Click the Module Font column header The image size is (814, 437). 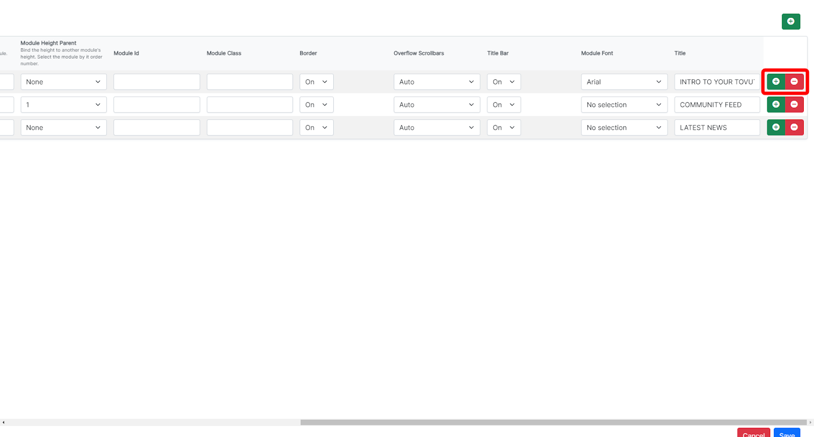click(597, 53)
